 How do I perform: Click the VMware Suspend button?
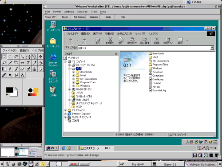pos(94,17)
